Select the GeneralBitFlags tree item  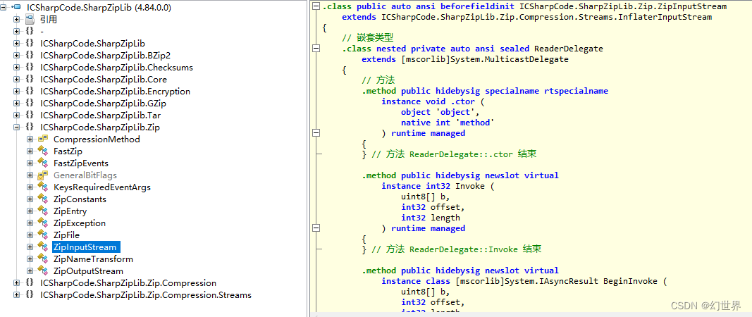coord(85,175)
